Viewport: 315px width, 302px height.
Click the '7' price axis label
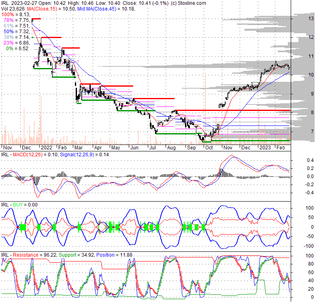click(312, 131)
